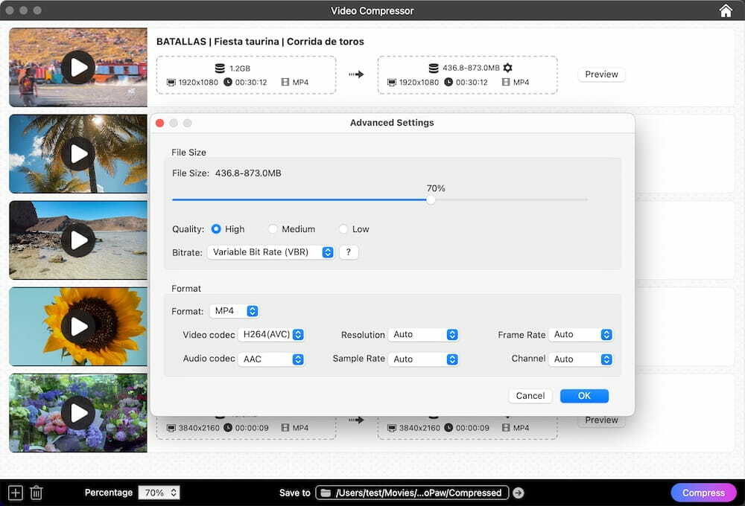Click the OK button

(584, 396)
